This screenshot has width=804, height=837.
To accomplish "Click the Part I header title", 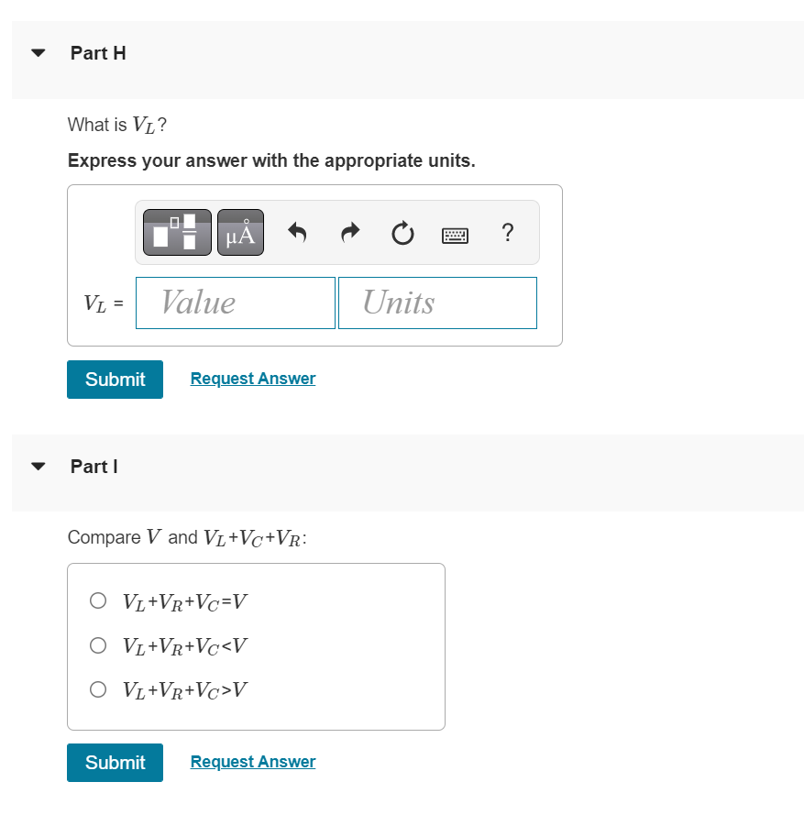I will coord(94,467).
